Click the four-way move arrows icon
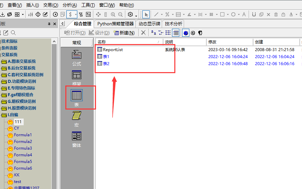 (x=98, y=14)
